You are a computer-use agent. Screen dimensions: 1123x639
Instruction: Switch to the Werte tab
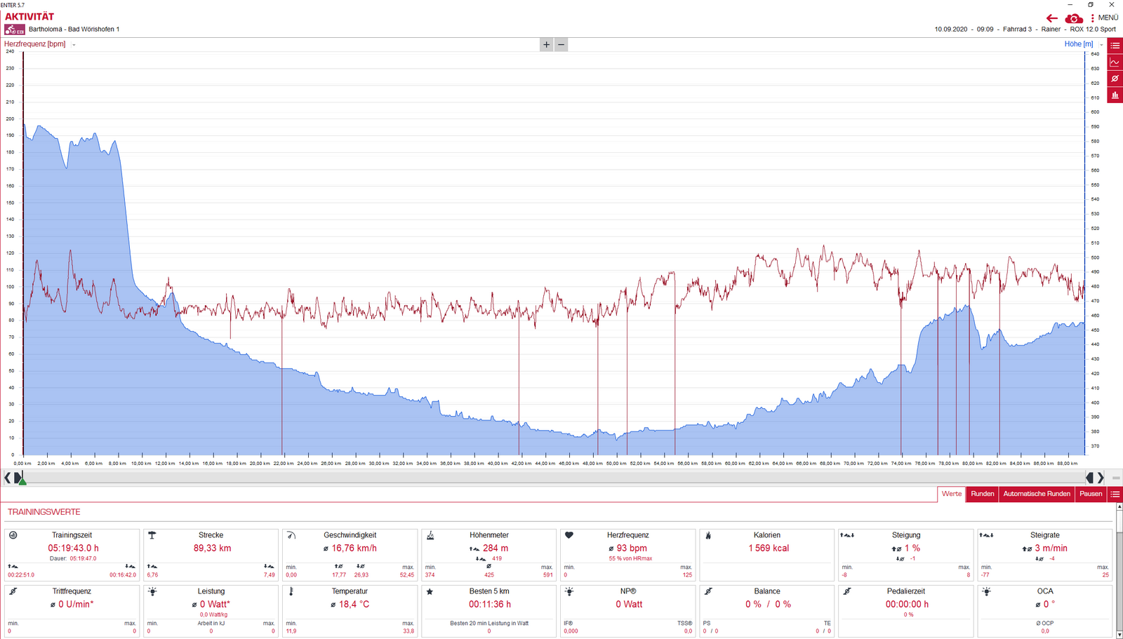pos(951,494)
